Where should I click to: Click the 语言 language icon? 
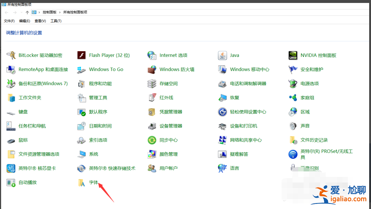point(222,168)
